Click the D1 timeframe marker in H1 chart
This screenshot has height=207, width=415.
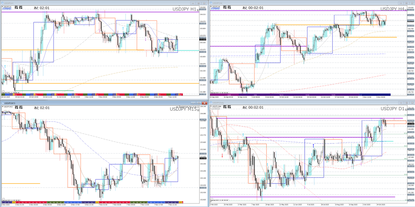(x=16, y=7)
